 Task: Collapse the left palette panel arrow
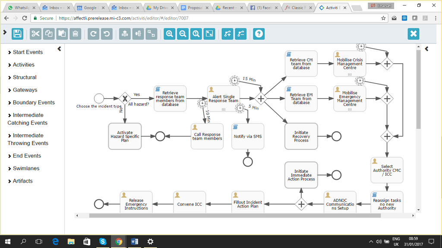pos(59,49)
